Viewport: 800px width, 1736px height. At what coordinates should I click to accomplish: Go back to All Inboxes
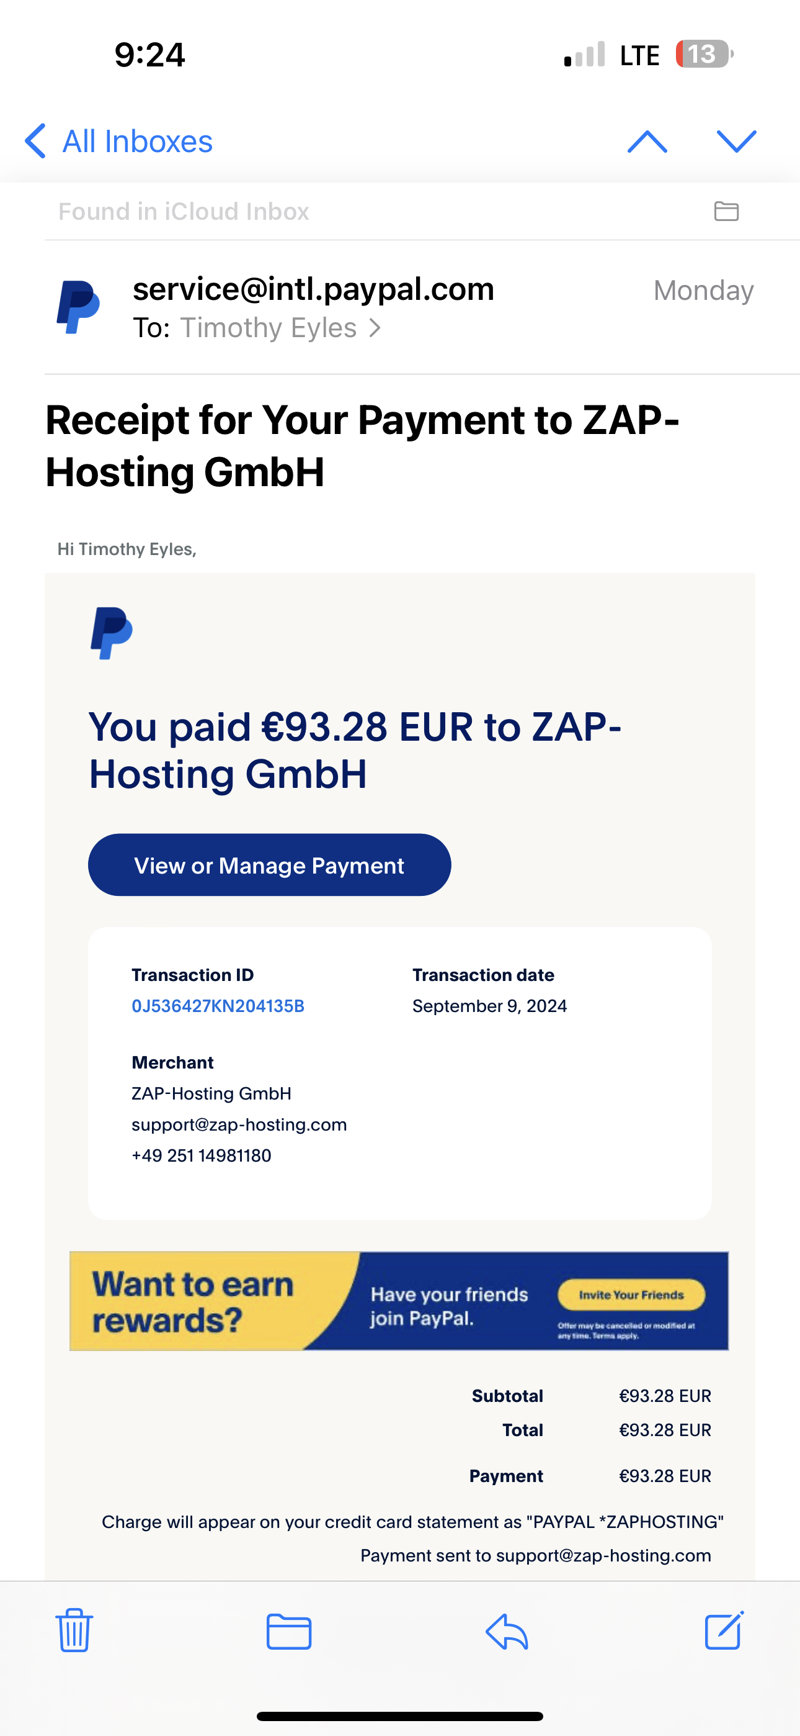[119, 142]
